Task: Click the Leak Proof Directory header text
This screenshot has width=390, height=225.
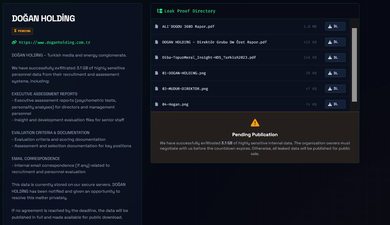Action: (190, 11)
